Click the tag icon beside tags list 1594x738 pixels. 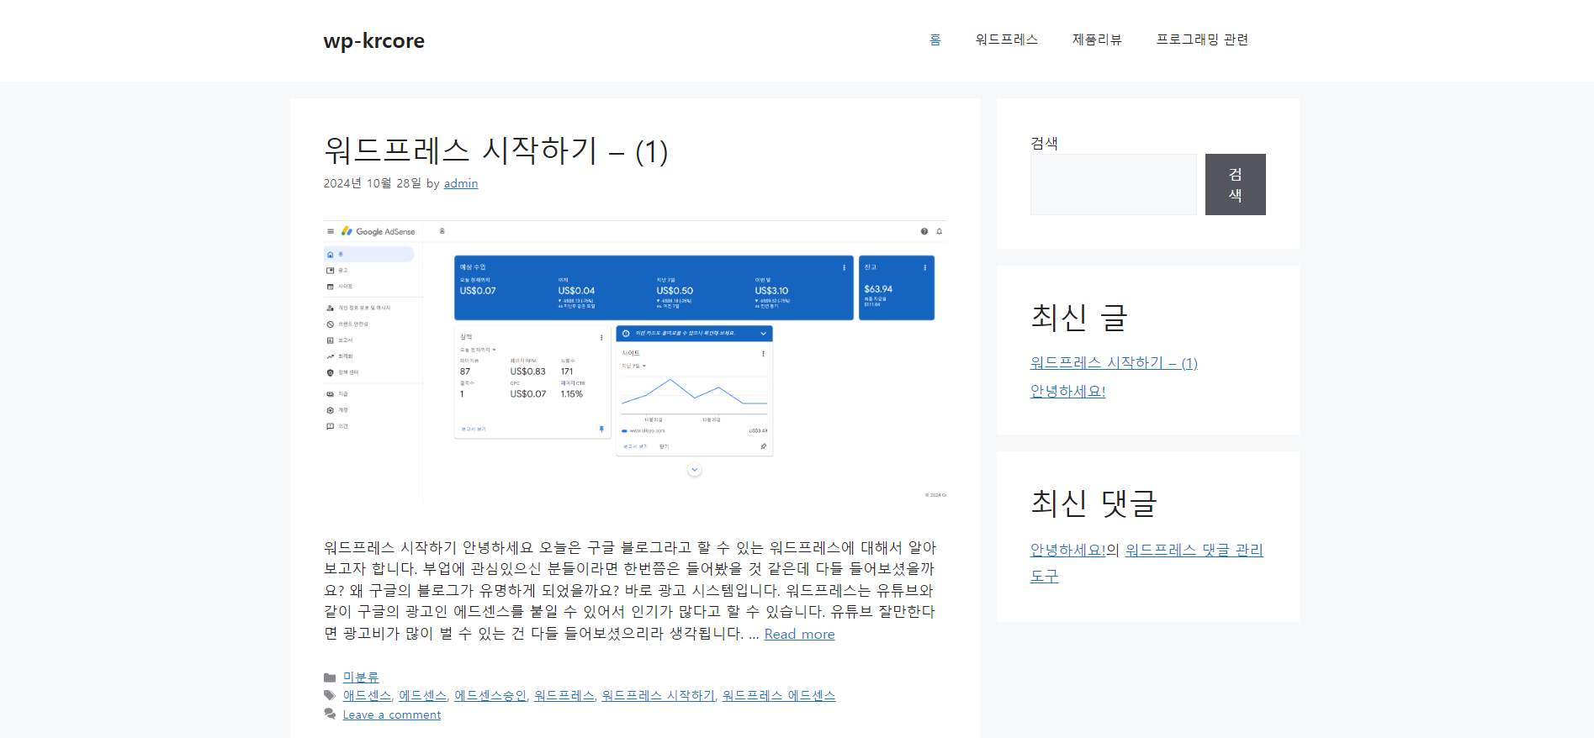pos(330,695)
